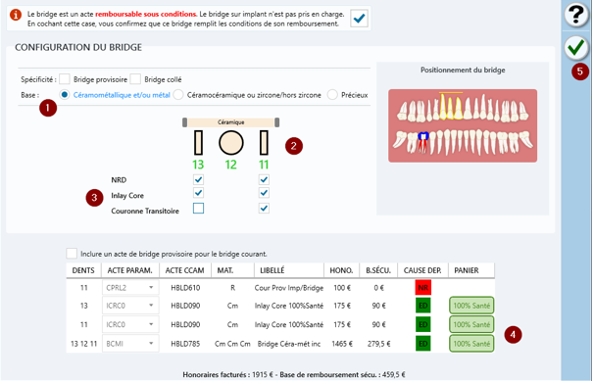Click Cour Prov Imp/Bridge label
The width and height of the screenshot is (594, 381).
(289, 288)
